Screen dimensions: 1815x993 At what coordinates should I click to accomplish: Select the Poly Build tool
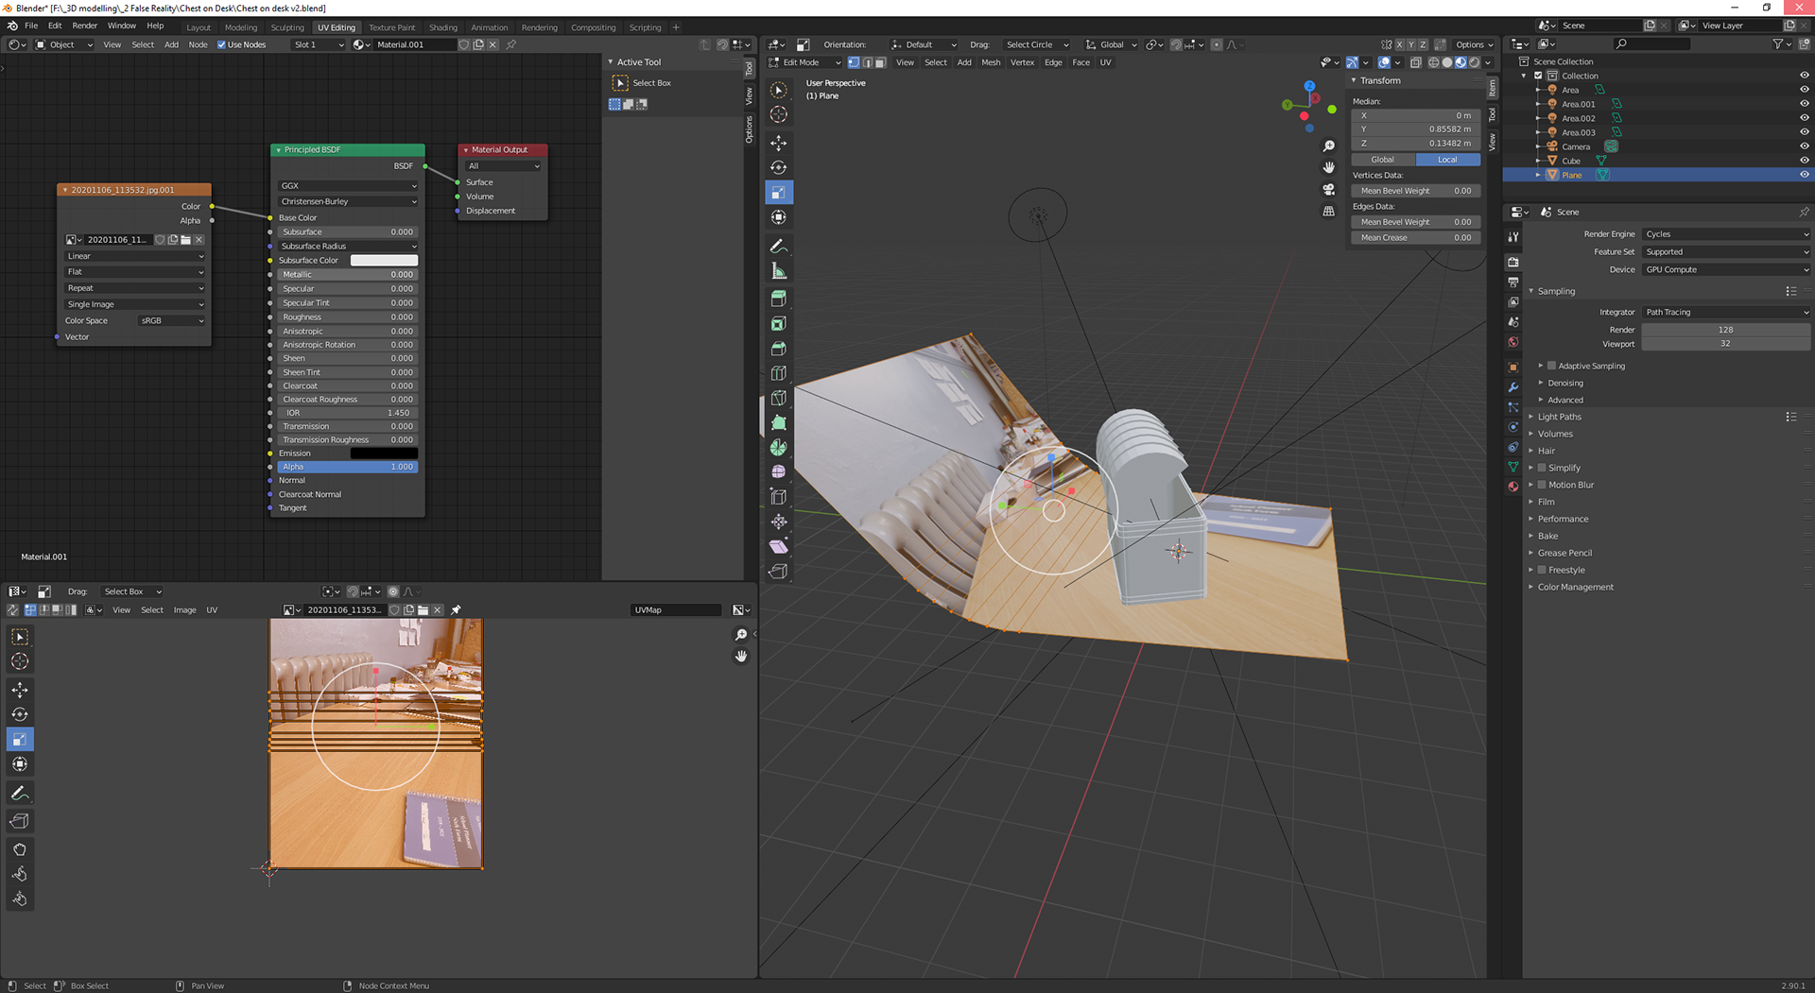point(779,422)
